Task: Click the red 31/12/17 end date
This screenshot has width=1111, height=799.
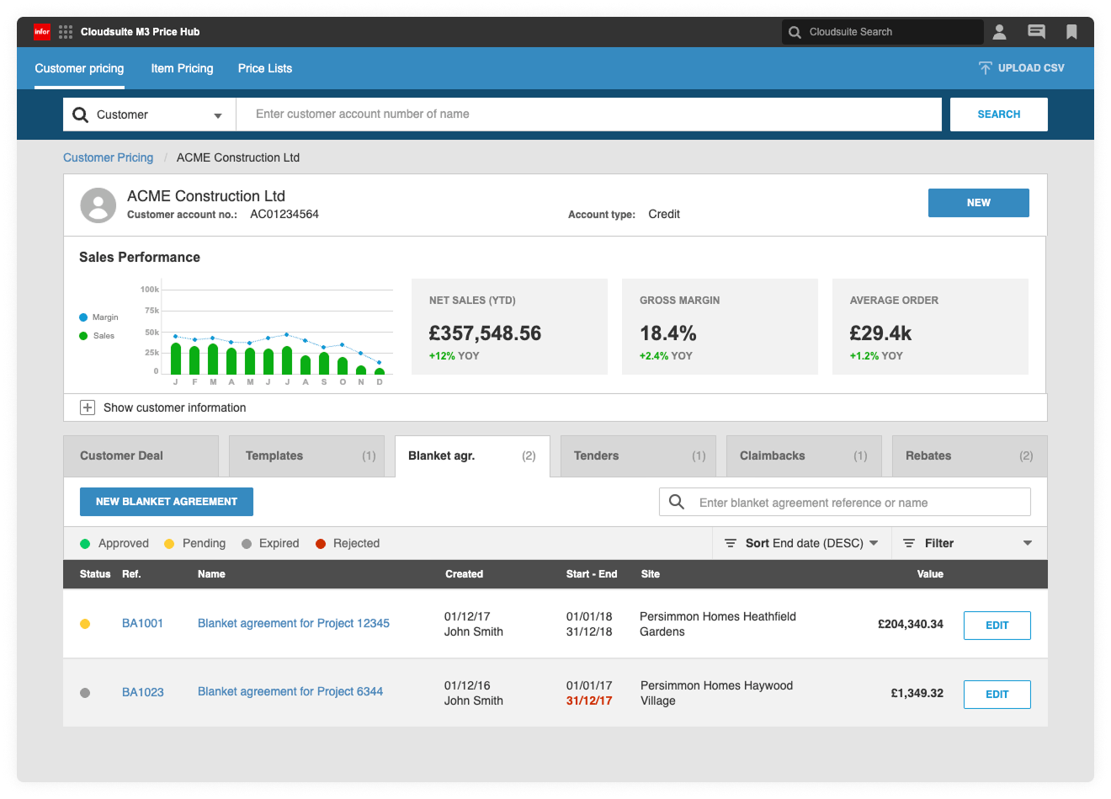Action: pyautogui.click(x=589, y=700)
